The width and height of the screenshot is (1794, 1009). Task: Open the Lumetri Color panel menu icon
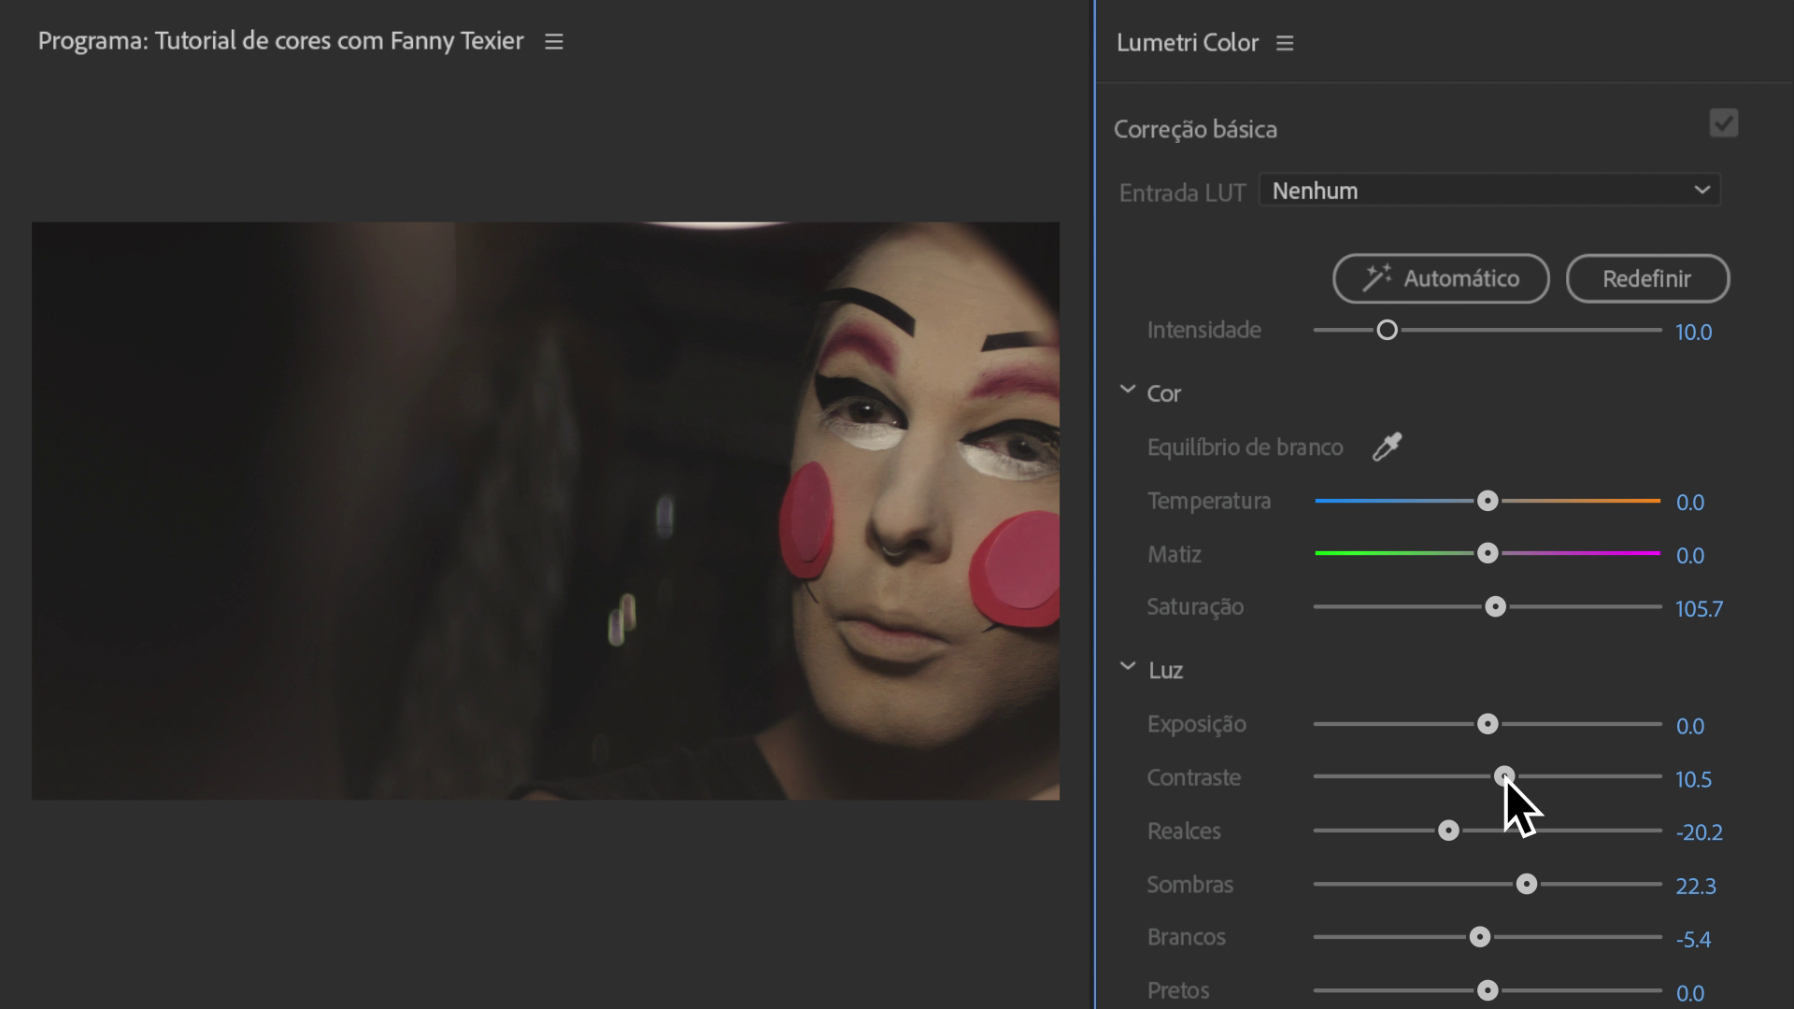1285,43
